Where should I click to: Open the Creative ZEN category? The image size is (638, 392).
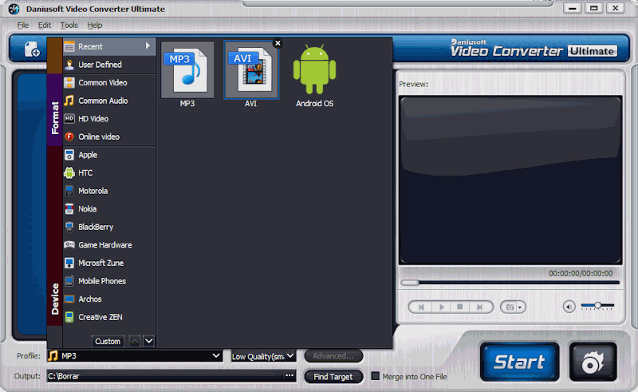[x=109, y=317]
